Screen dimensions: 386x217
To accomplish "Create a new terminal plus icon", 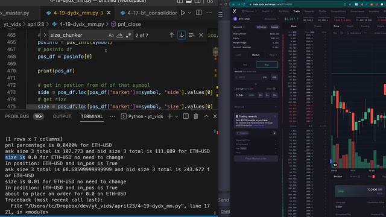I will (x=169, y=116).
